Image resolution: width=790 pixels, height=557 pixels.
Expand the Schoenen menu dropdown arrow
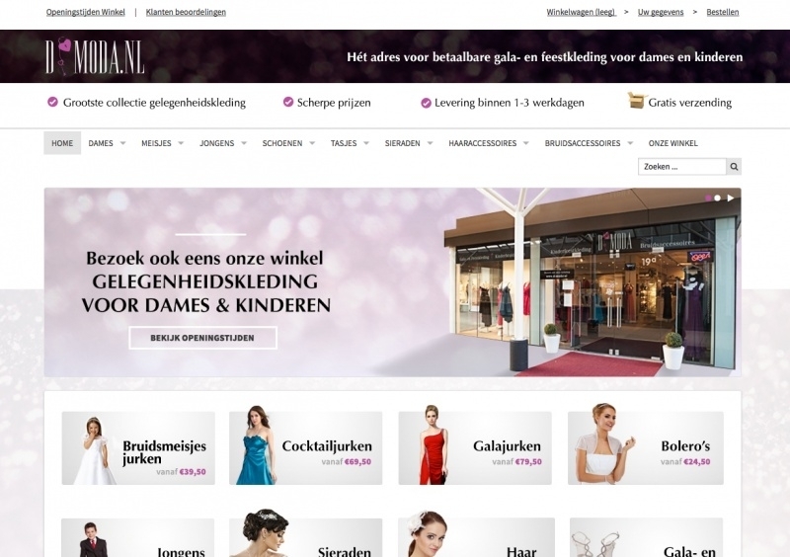coord(312,143)
